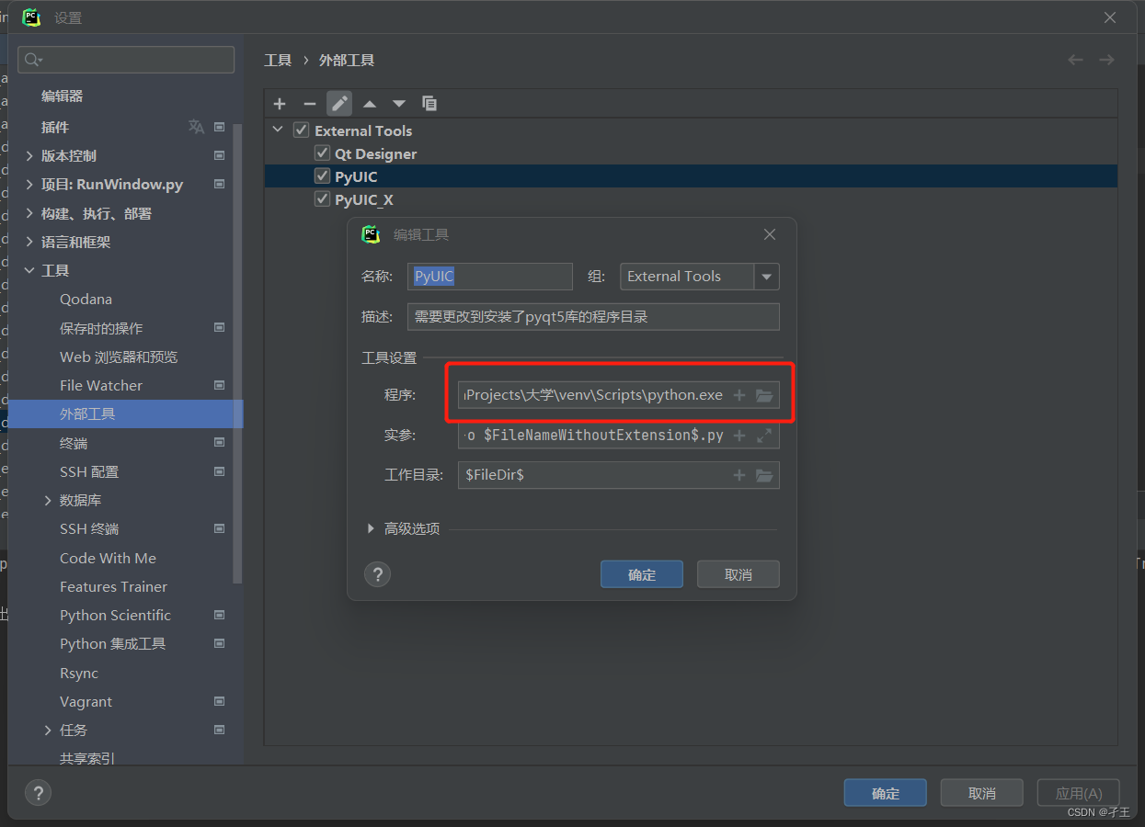This screenshot has width=1145, height=827.
Task: Browse for the working directory folder
Action: [765, 475]
